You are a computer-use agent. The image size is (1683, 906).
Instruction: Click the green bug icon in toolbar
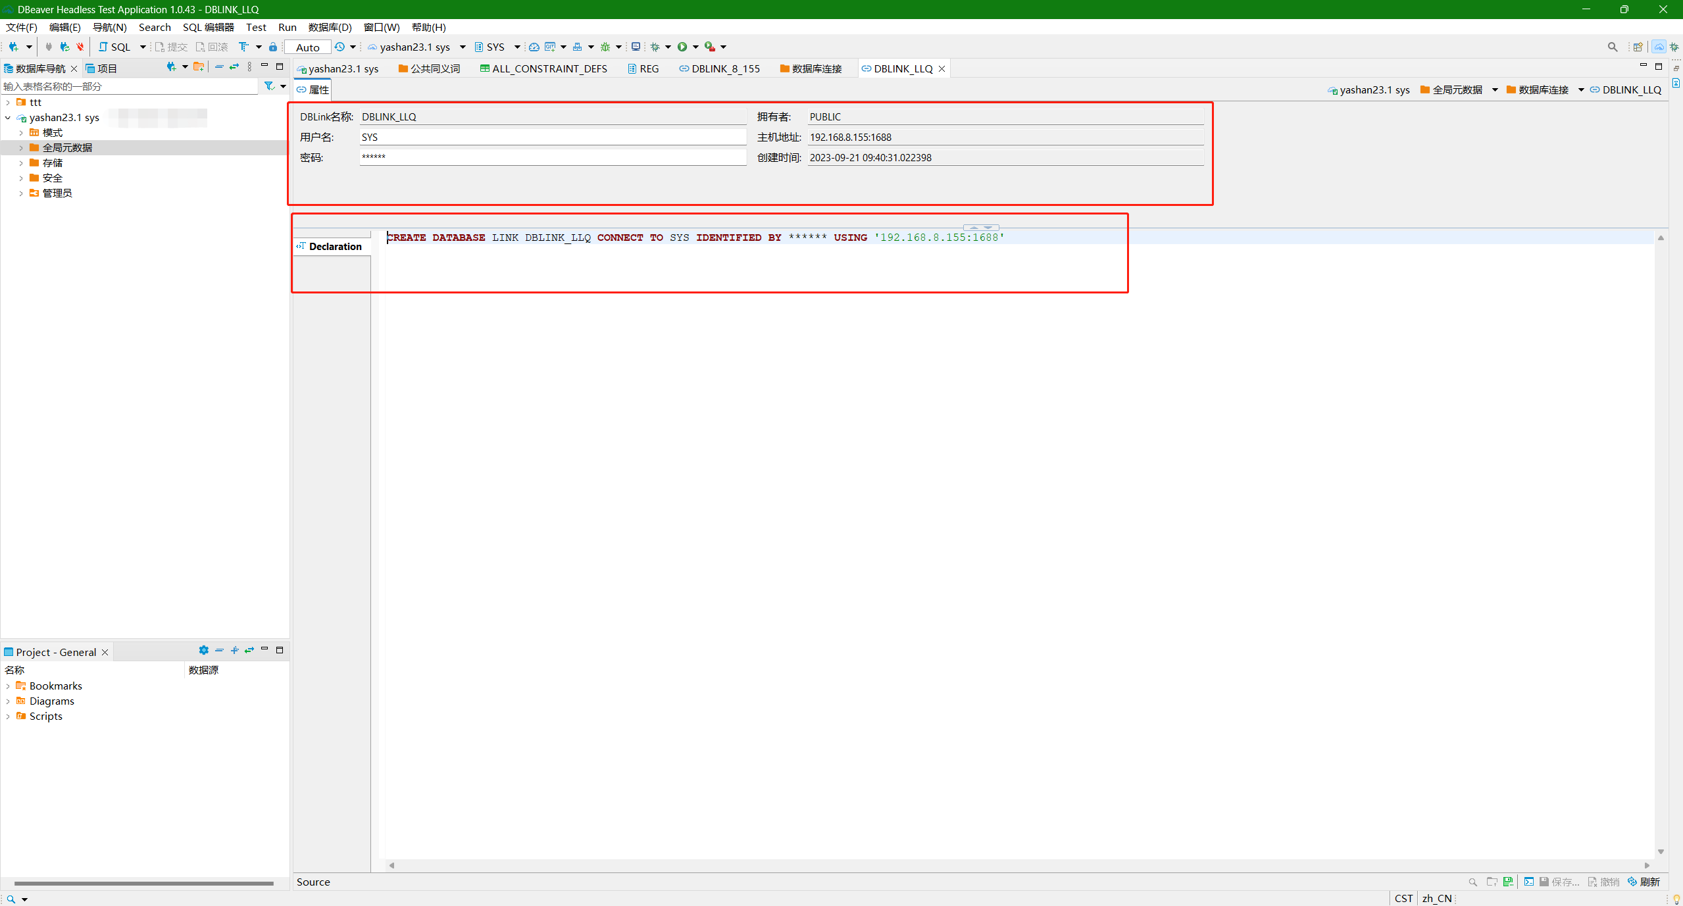605,47
